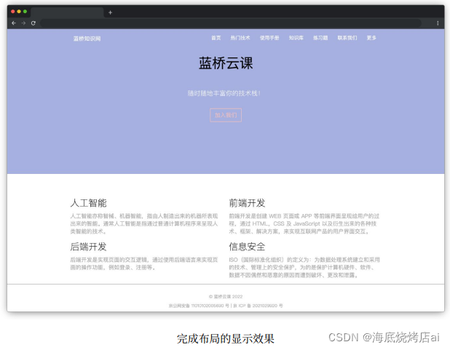Click the 随时随地丰富你的技术栈 slogan

tap(224, 93)
